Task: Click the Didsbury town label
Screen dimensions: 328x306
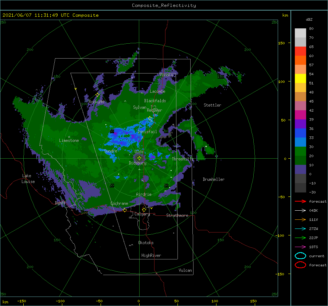Action: pyautogui.click(x=137, y=163)
